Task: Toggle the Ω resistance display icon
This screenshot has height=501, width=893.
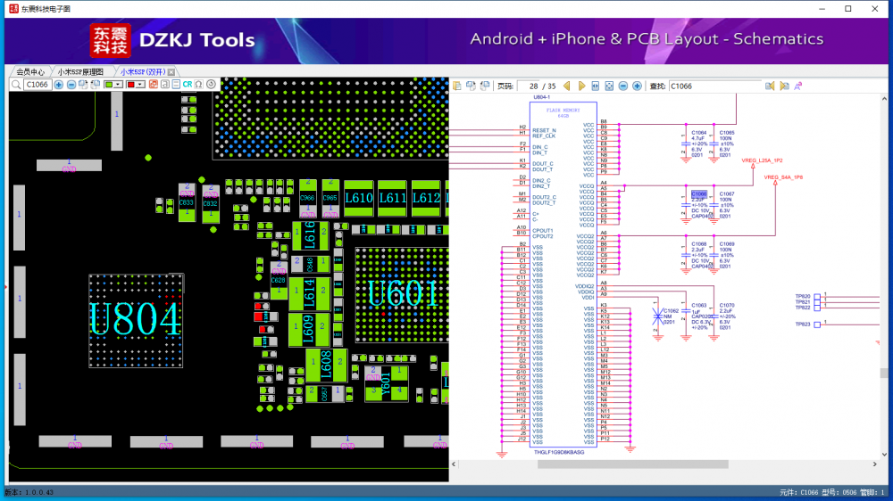Action: [x=199, y=85]
